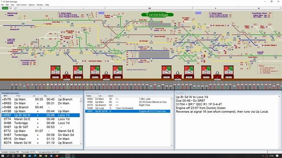
Task: Open the Train Control menu
Action: (22, 5)
